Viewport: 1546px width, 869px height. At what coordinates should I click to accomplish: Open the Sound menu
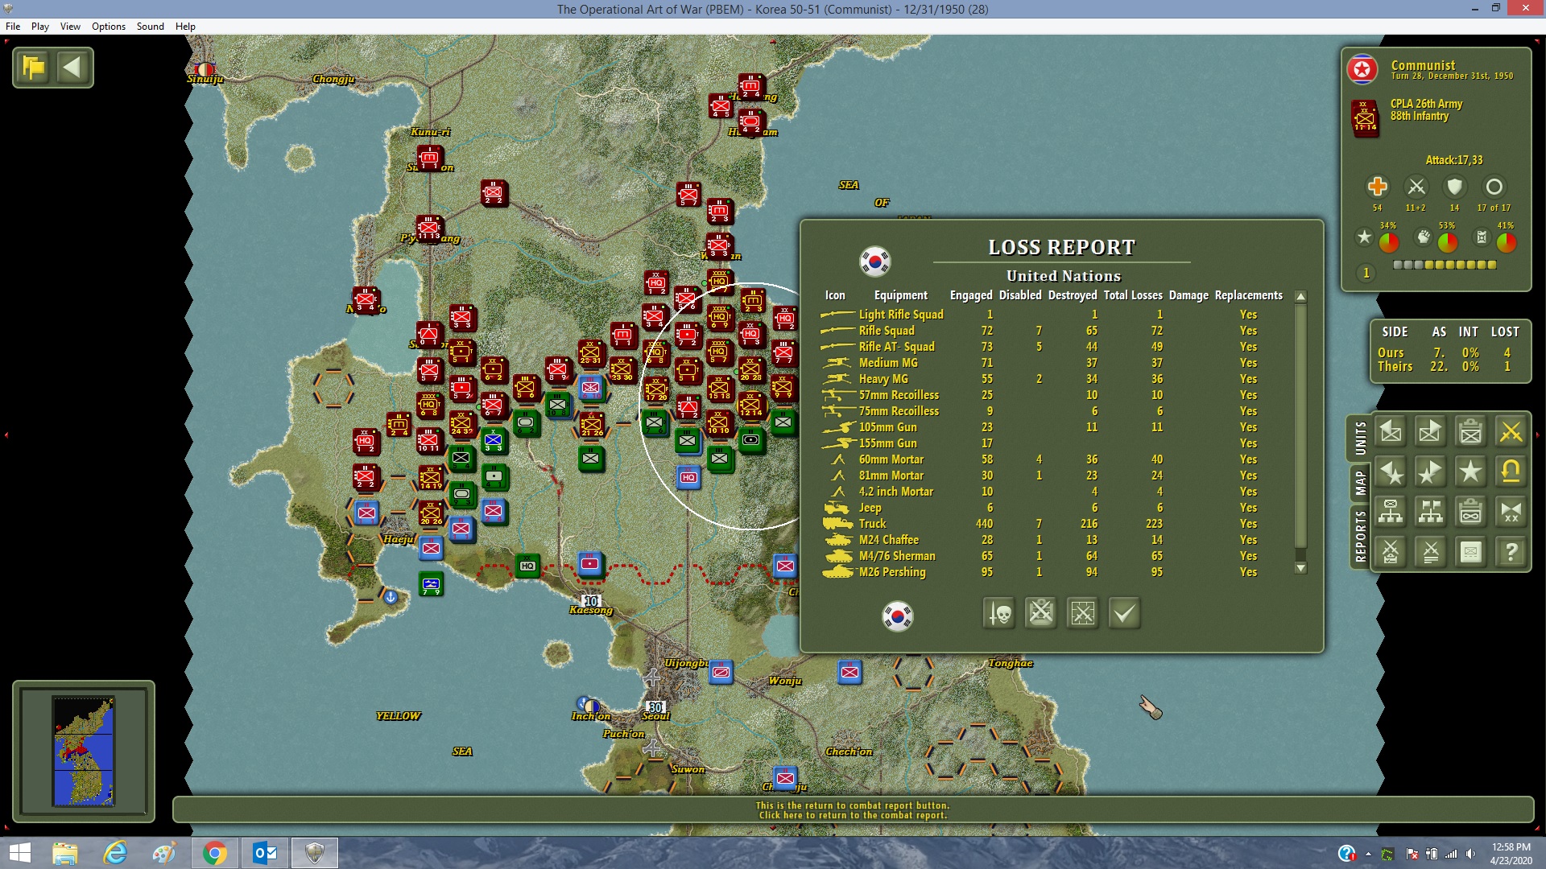[x=151, y=27]
